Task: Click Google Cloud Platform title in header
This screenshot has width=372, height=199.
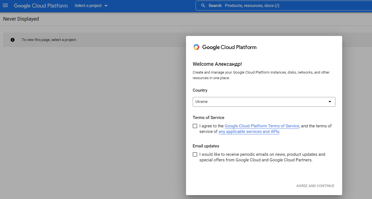Action: [41, 6]
